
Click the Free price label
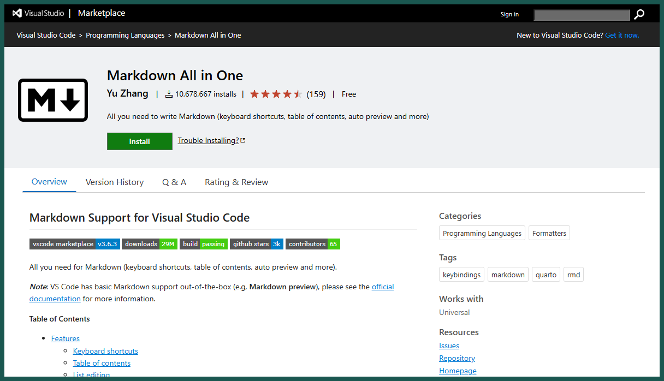349,94
